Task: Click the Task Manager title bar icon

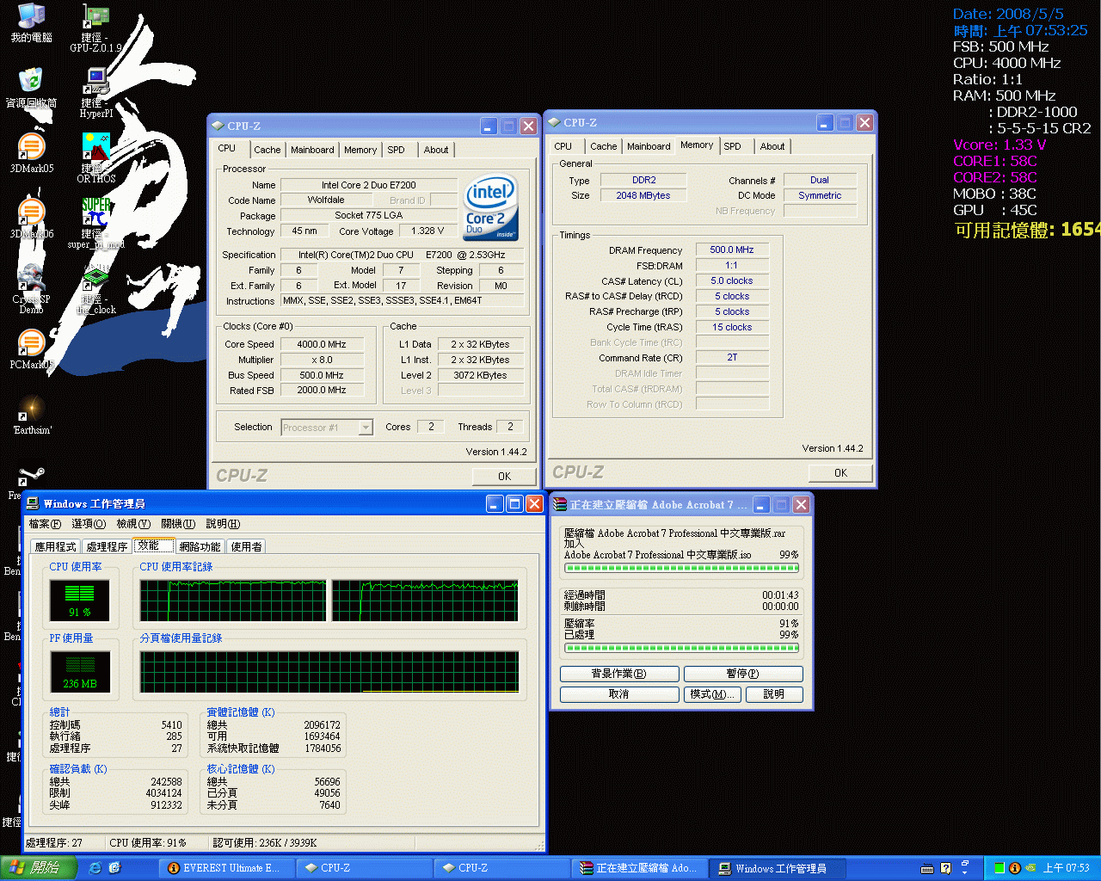Action: pyautogui.click(x=33, y=503)
